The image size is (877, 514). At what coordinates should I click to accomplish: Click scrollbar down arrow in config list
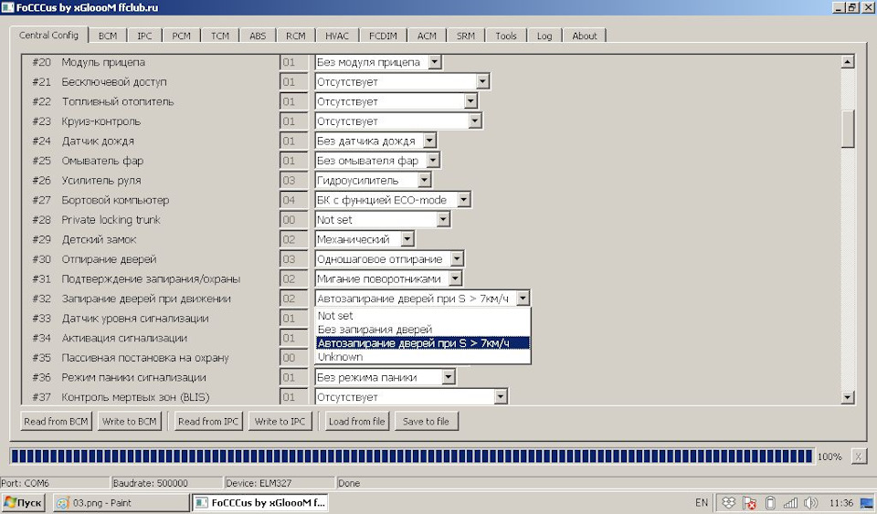pos(848,397)
